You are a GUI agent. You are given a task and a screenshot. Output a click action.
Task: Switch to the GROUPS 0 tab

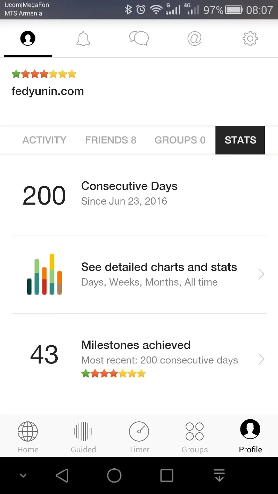point(180,140)
